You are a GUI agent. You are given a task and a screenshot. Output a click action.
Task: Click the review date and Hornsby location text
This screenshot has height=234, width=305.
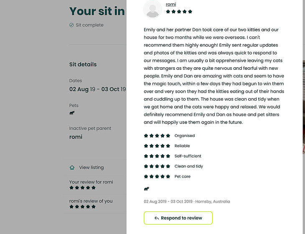[187, 201]
